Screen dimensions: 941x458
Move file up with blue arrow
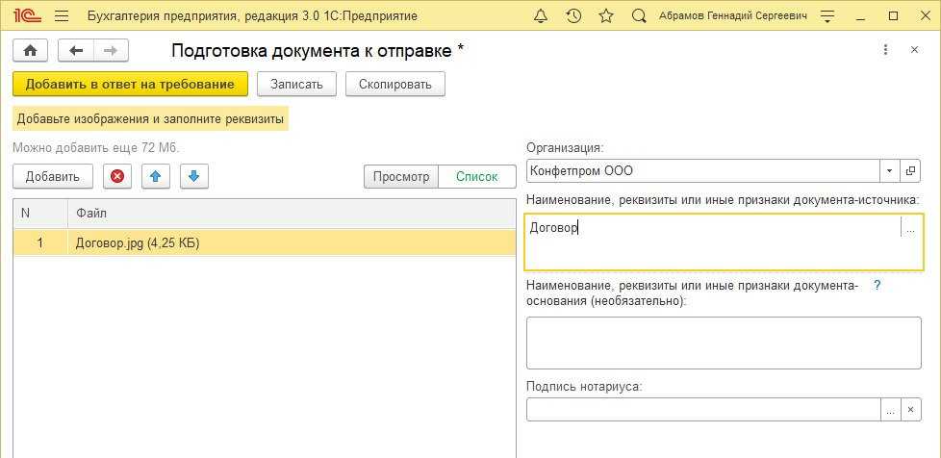click(x=156, y=176)
